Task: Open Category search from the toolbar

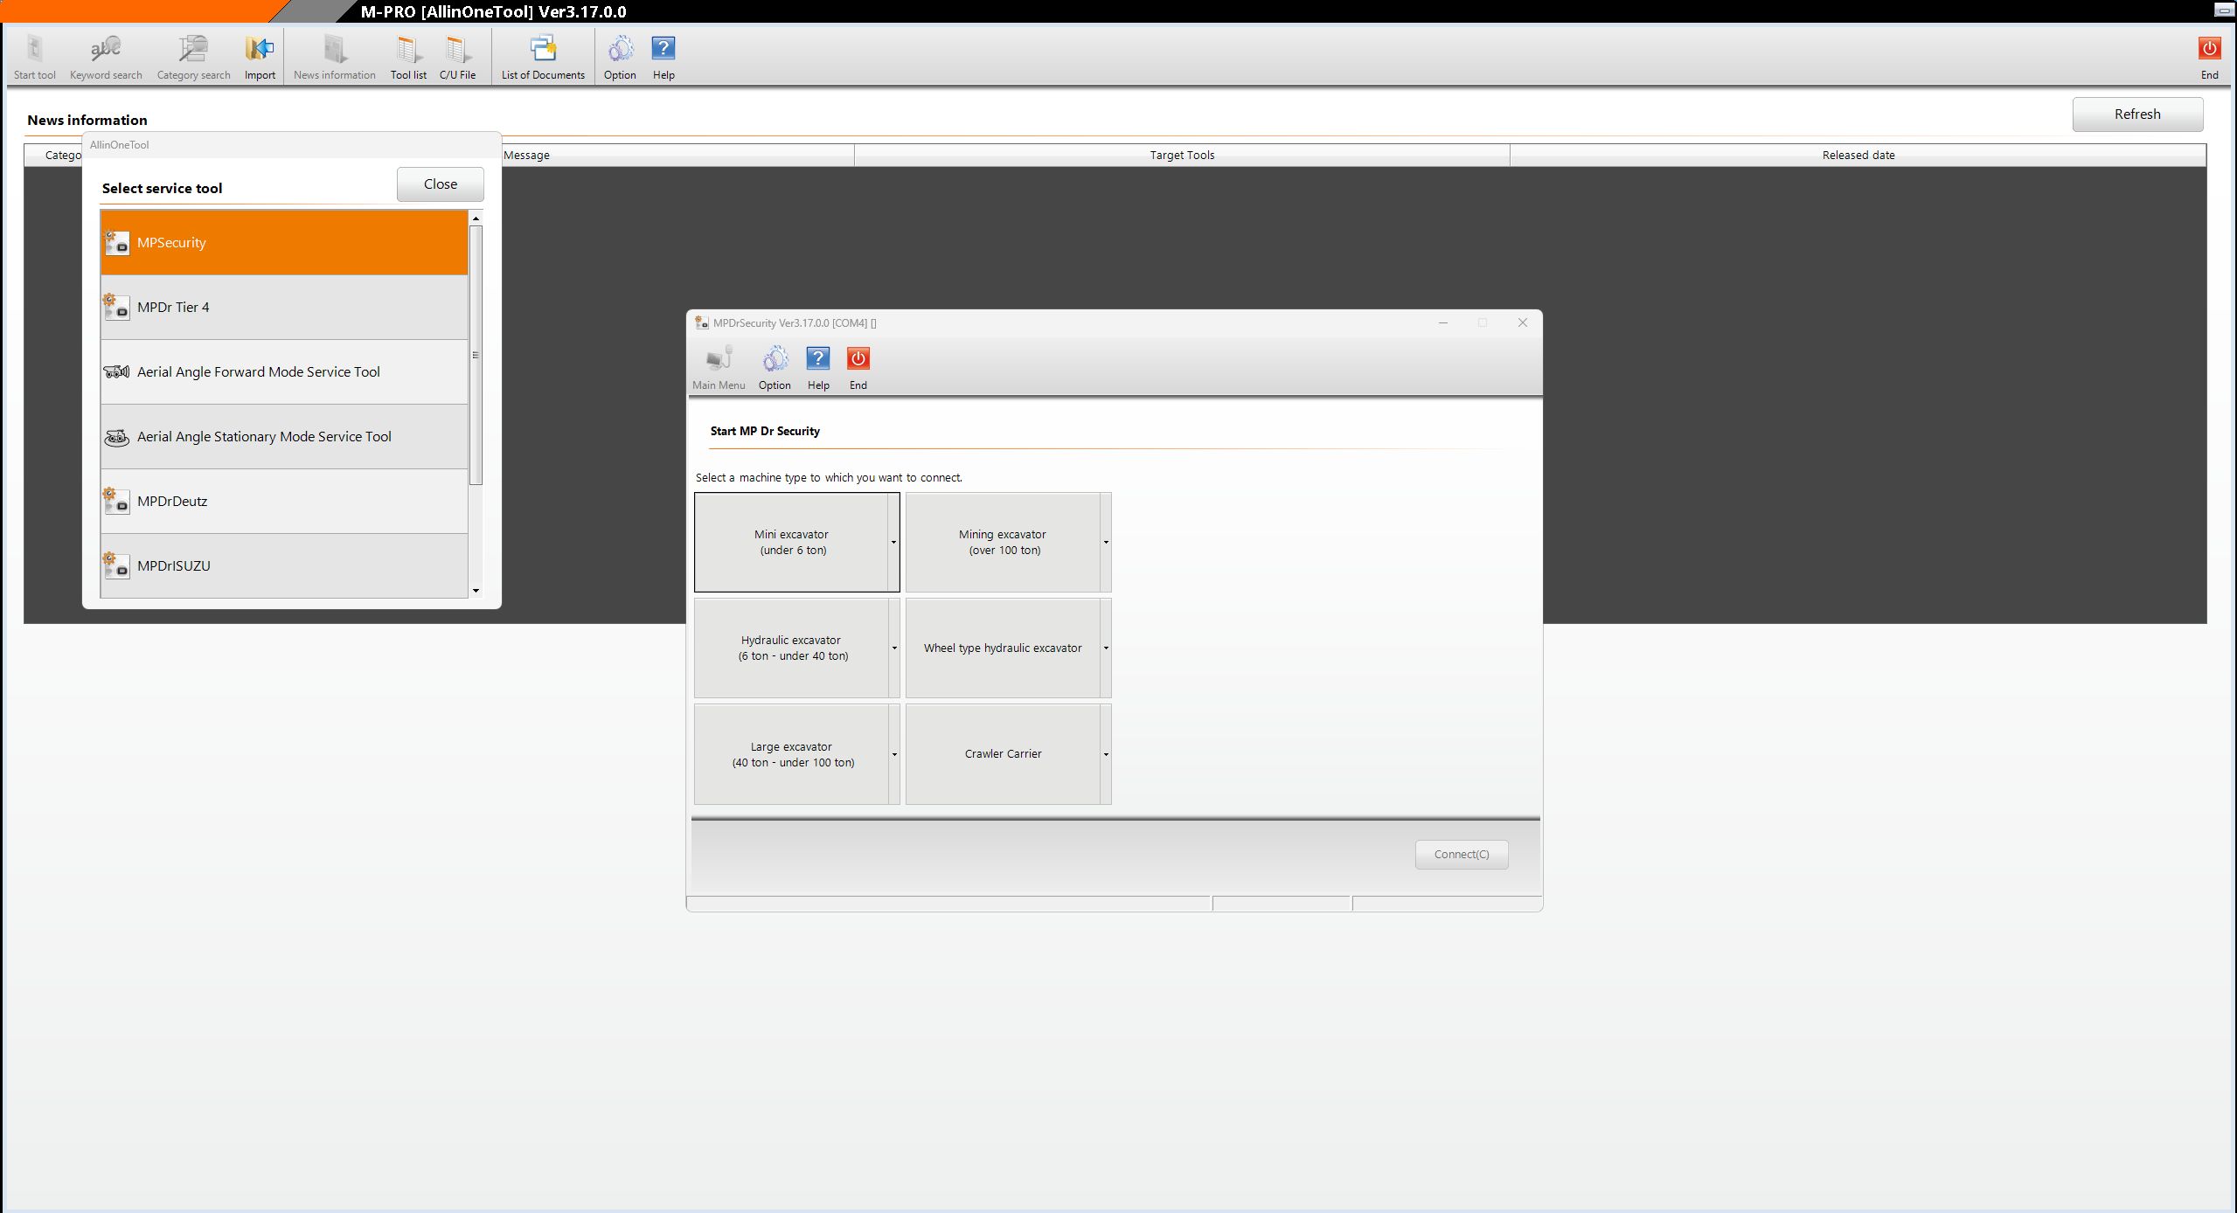Action: [193, 58]
